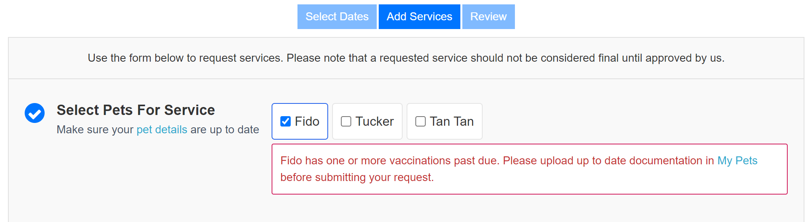
Task: Open the pet details link
Action: pos(162,130)
